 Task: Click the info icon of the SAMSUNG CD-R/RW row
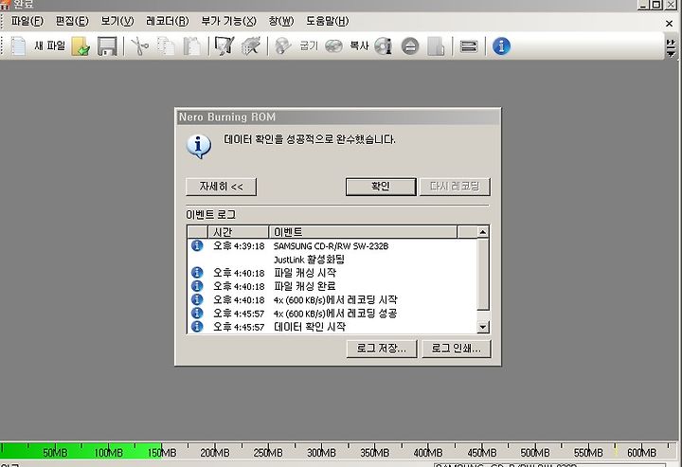[x=197, y=245]
